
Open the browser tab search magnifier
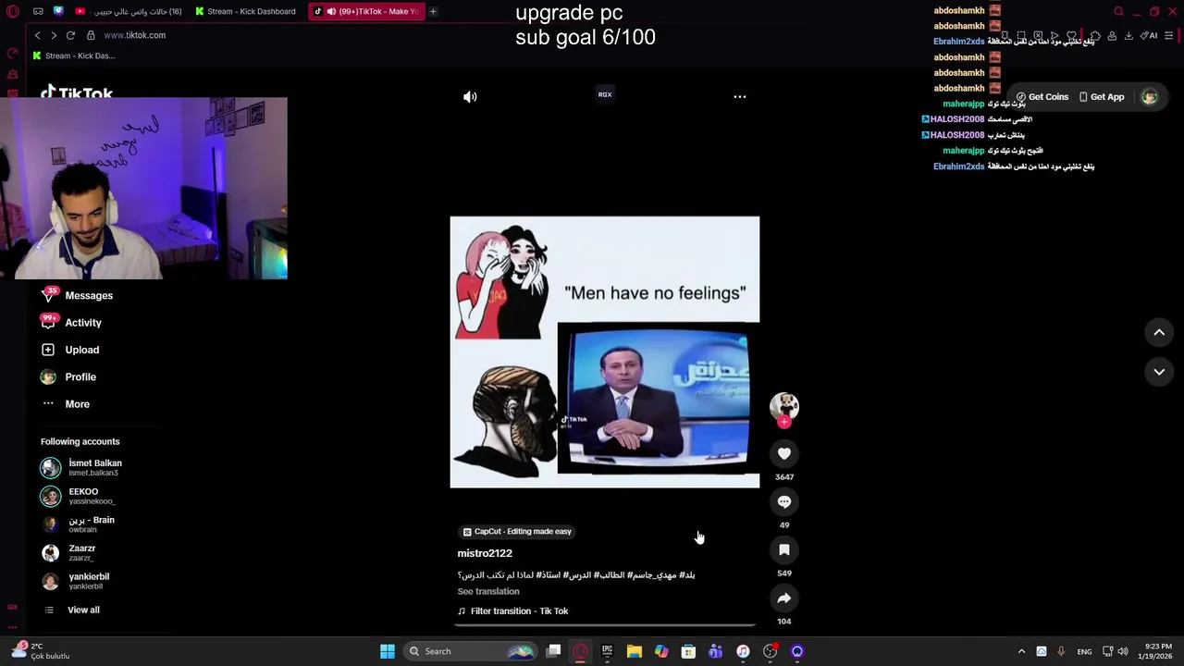[1118, 11]
